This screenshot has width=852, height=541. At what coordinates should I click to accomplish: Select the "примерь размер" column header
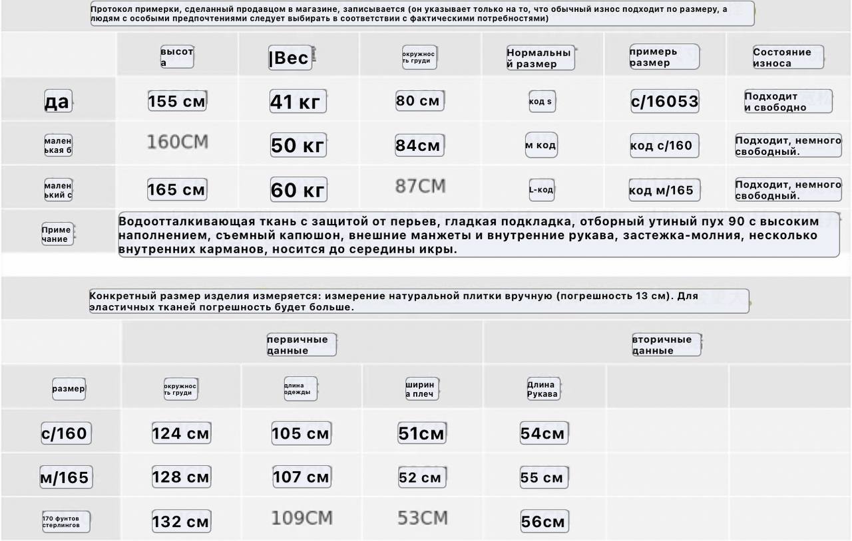(664, 56)
